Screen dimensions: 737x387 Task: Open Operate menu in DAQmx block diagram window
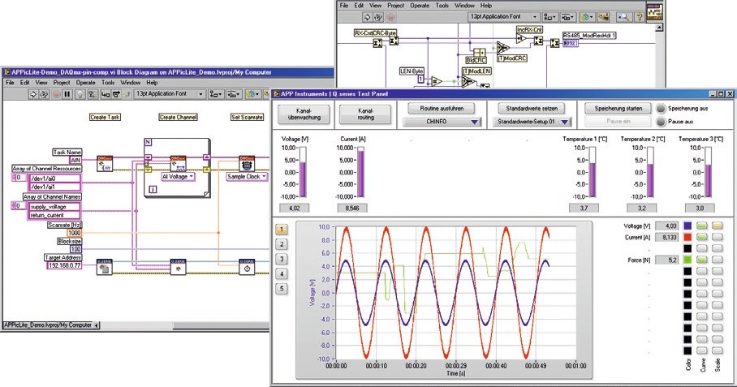pyautogui.click(x=85, y=83)
